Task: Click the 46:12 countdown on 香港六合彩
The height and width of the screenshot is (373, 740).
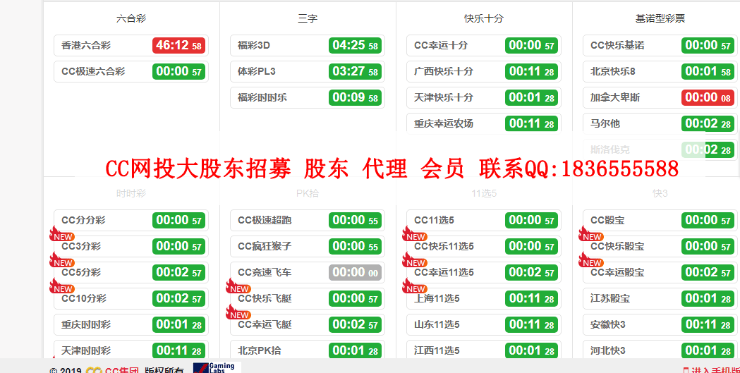Action: [178, 45]
